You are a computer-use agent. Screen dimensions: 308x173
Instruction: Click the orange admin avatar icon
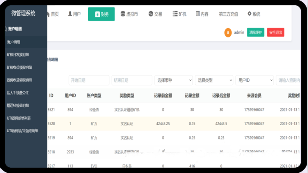228,32
